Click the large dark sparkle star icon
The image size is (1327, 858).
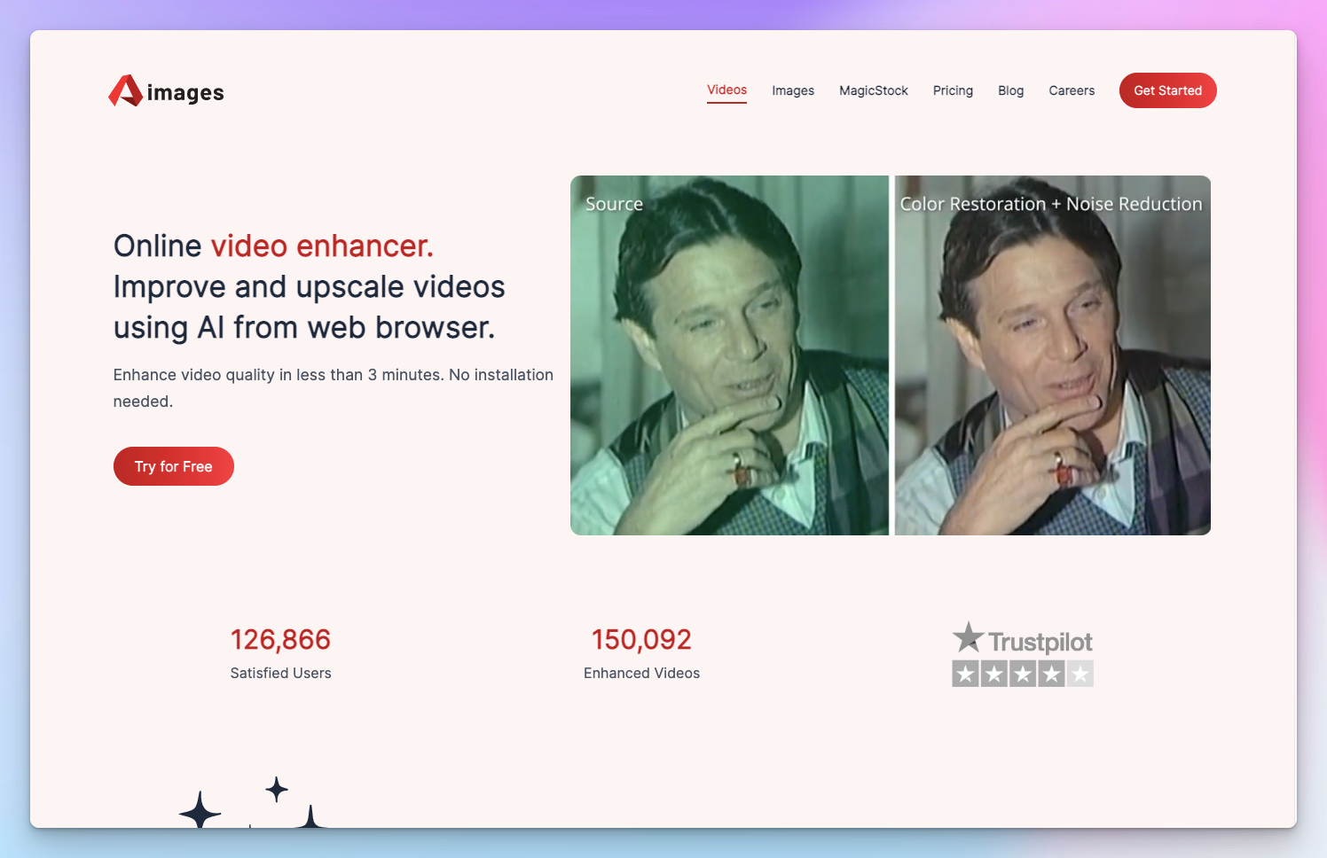[x=200, y=809]
